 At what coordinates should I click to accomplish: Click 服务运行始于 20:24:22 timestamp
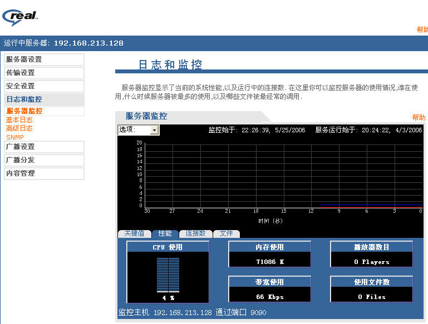(x=368, y=130)
